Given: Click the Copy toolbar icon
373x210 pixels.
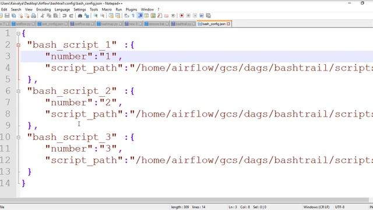Looking at the screenshot, I should pos(49,16).
